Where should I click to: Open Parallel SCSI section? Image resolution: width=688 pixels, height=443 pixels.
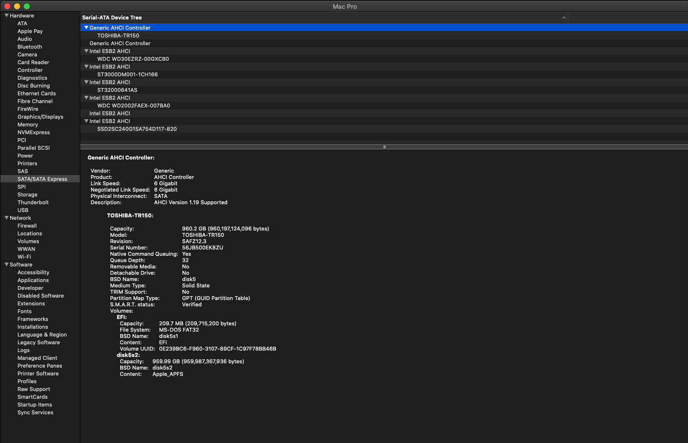[34, 148]
